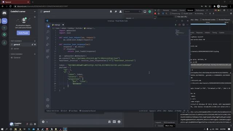
Task: Toggle the DevTools network recording button
Action: point(155,13)
